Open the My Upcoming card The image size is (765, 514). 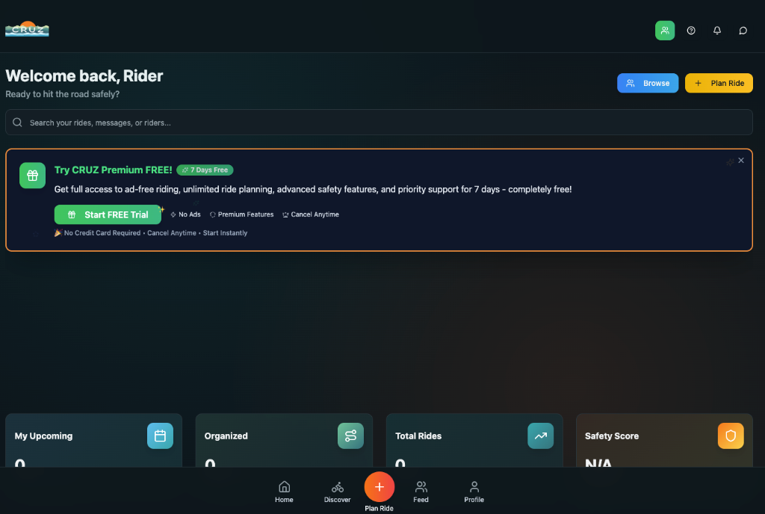[93, 440]
